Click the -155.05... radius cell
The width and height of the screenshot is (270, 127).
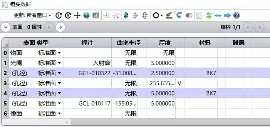pos(125,103)
